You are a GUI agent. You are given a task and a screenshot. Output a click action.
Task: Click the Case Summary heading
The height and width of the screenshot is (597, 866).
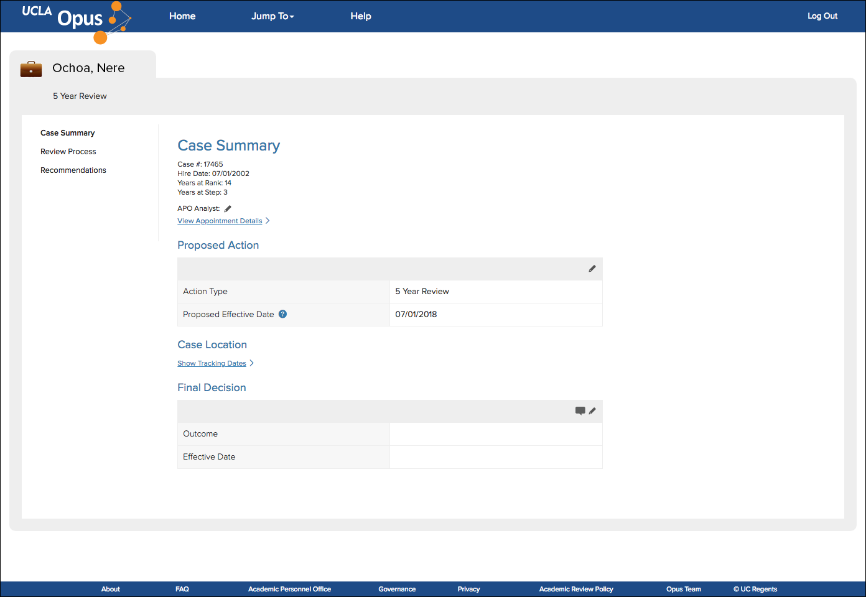pos(229,146)
